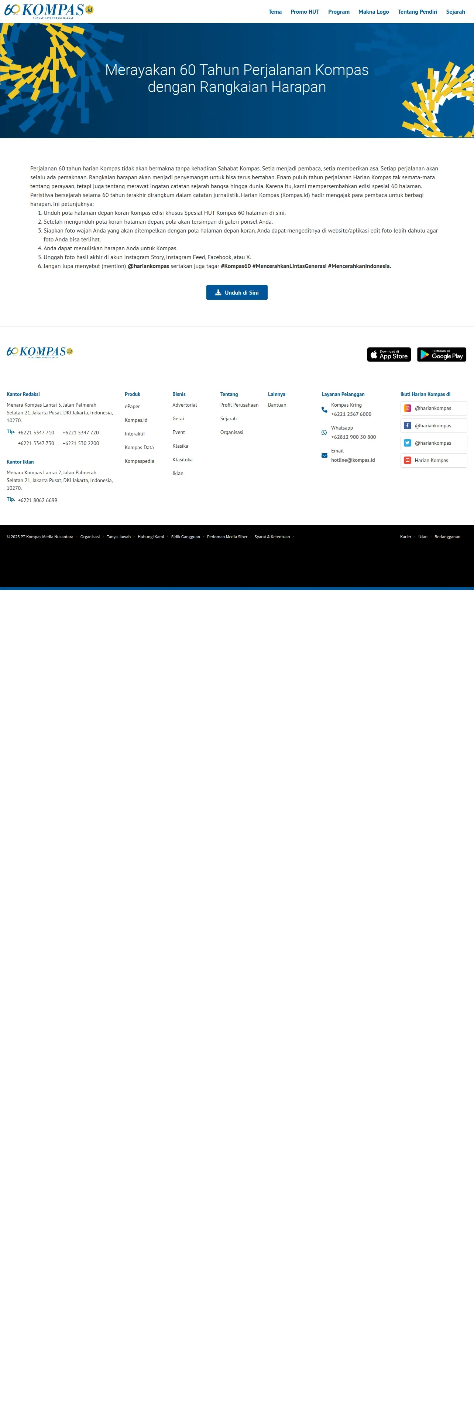Open the Kompas Data link
Screen dimensions: 474x1424
(x=139, y=447)
